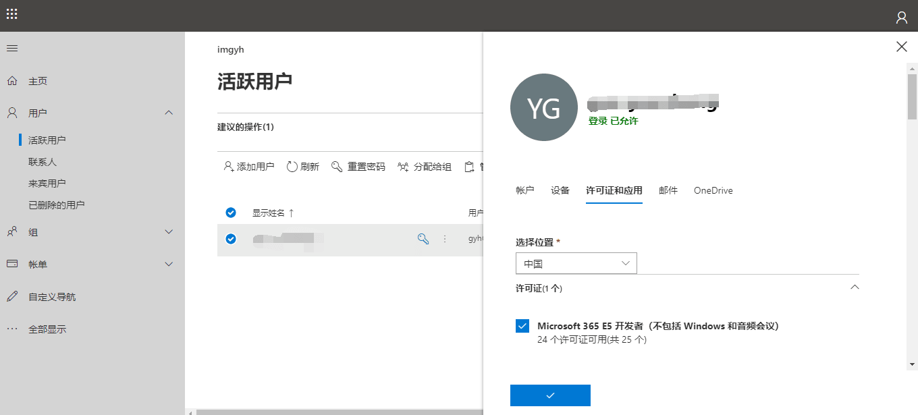Go to 主页 home icon

click(12, 81)
